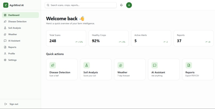
Task: Navigate to Reports in the sidebar
Action: [21, 47]
